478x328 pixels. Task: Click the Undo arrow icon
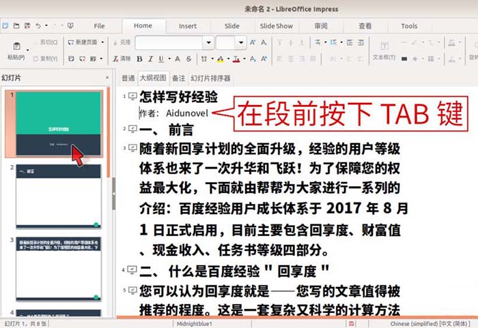coord(38,26)
